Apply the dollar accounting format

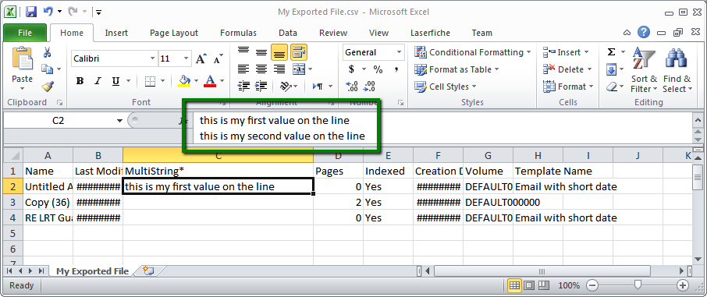coord(352,69)
